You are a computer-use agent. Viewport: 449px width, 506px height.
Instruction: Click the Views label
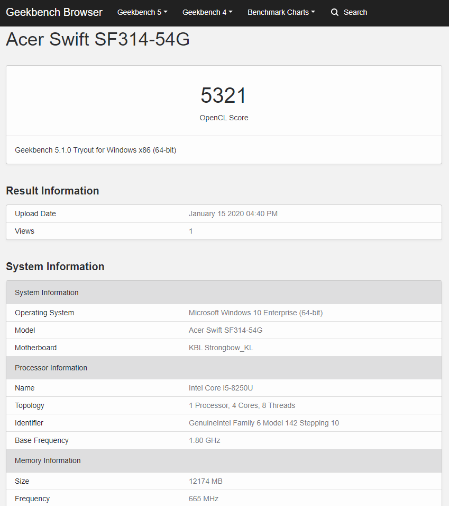point(24,231)
